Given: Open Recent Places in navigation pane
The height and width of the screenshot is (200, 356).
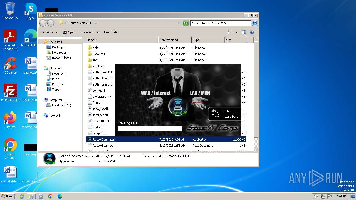Looking at the screenshot, I should tap(59, 58).
